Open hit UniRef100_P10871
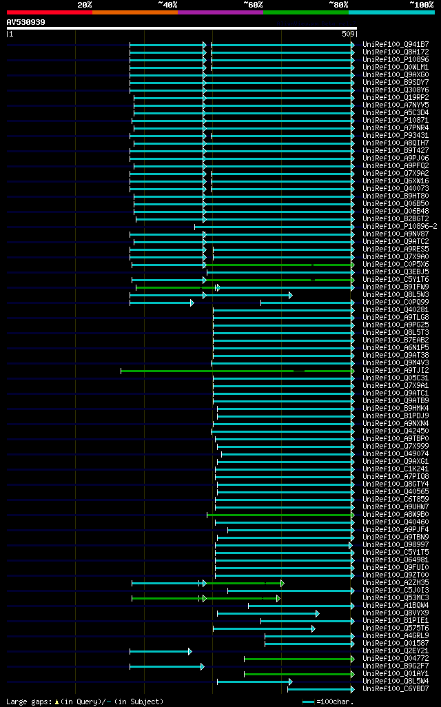This screenshot has width=441, height=707. coord(396,121)
